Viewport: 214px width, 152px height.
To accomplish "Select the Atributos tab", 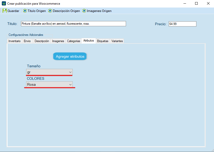I will pyautogui.click(x=88, y=41).
